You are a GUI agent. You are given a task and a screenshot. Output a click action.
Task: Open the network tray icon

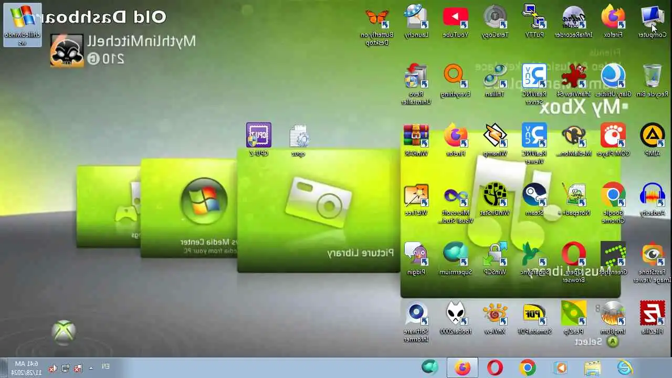65,369
